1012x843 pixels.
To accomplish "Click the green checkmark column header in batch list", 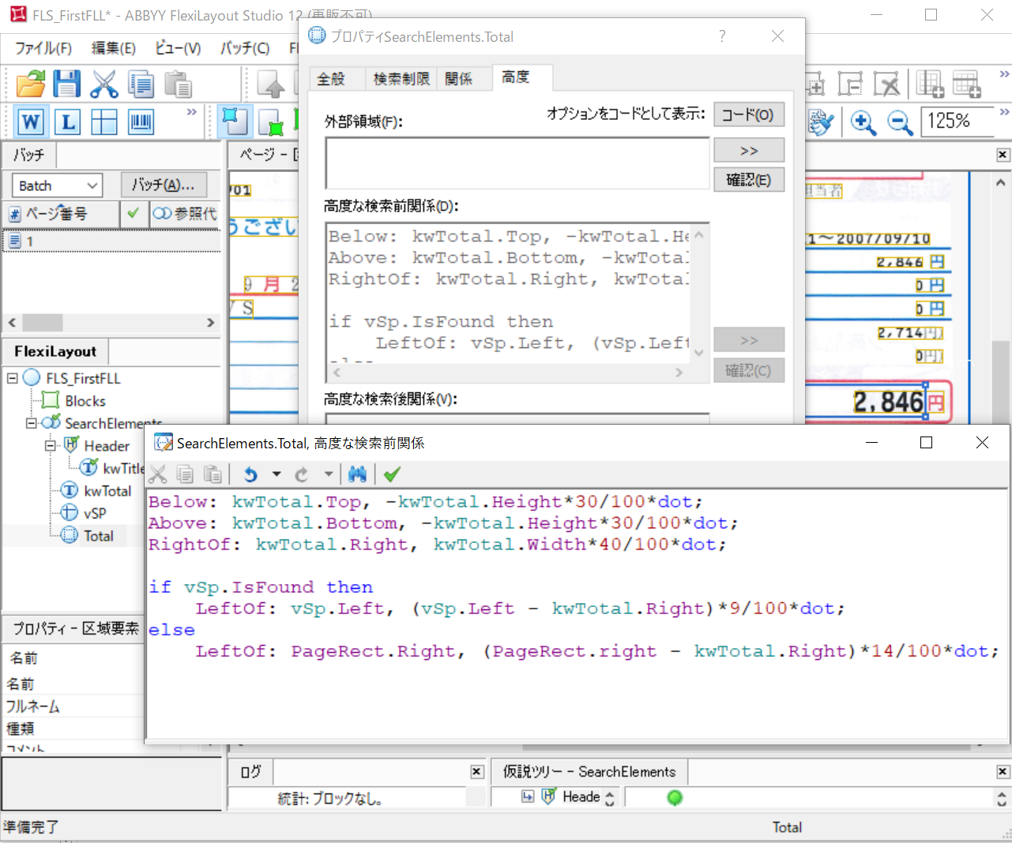I will 133,214.
